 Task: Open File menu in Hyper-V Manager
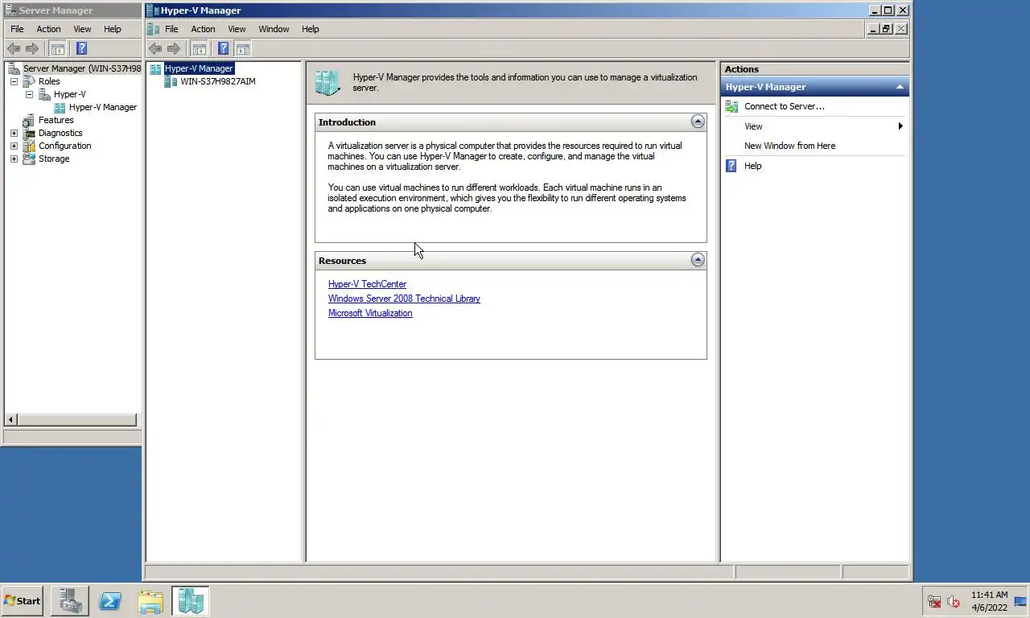[171, 29]
